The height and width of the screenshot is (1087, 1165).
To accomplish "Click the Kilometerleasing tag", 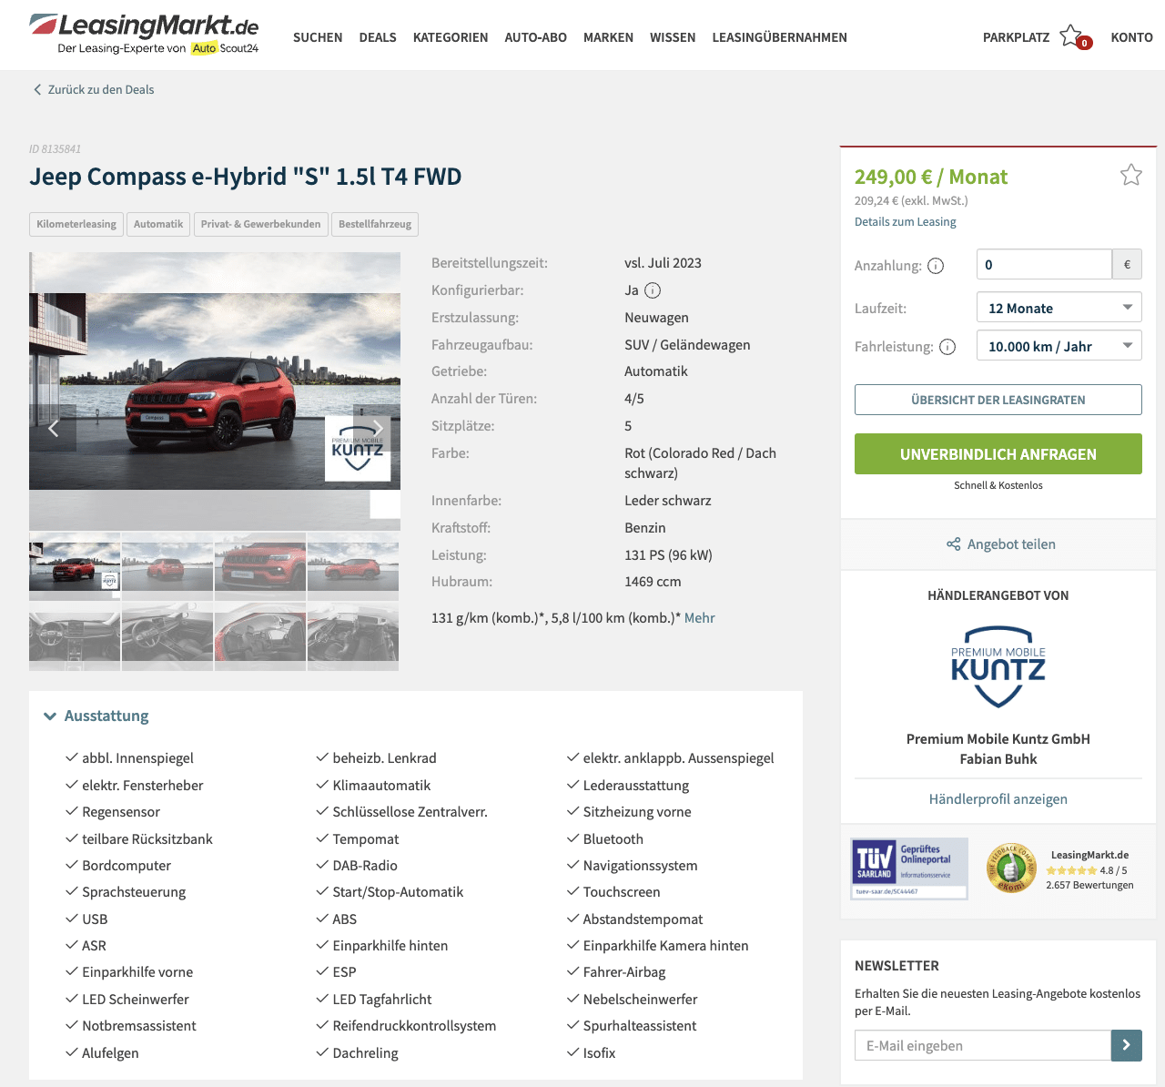I will click(x=76, y=224).
